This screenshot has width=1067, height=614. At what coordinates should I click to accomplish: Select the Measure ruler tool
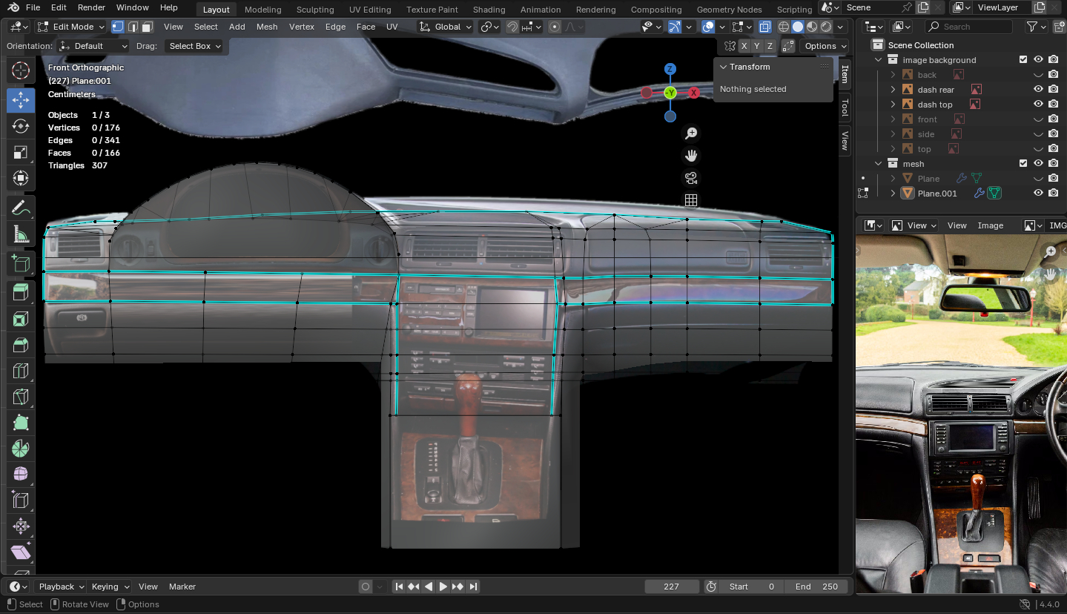pos(21,235)
